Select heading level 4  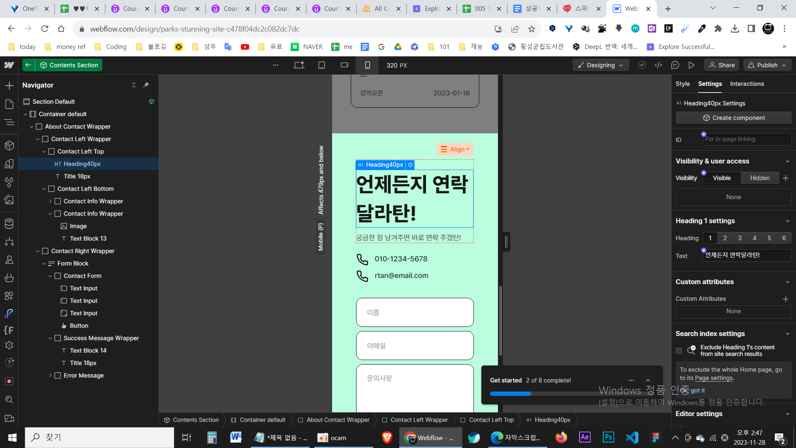click(755, 238)
